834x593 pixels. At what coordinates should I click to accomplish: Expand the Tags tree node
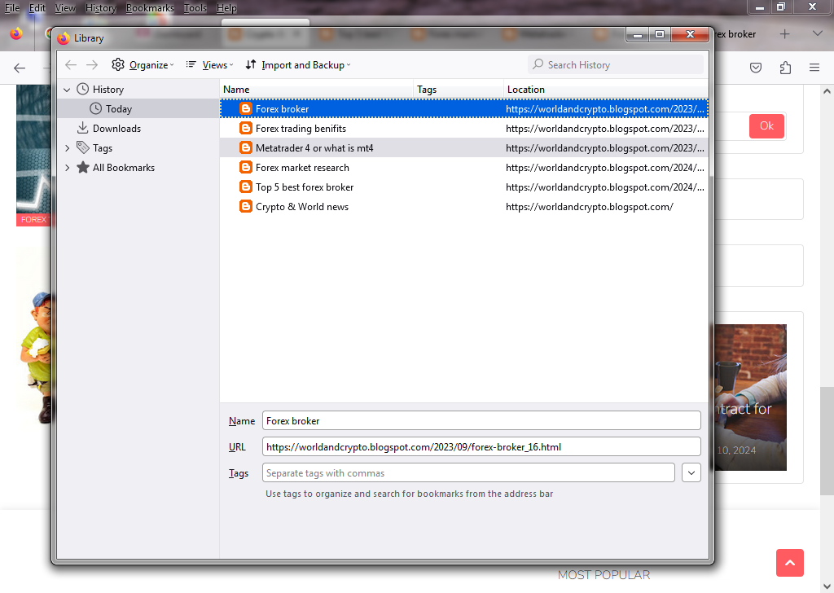[x=67, y=148]
